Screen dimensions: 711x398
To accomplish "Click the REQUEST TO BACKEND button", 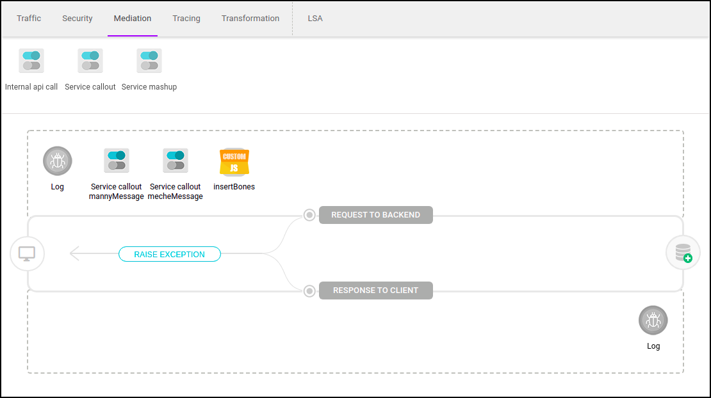I will point(375,215).
